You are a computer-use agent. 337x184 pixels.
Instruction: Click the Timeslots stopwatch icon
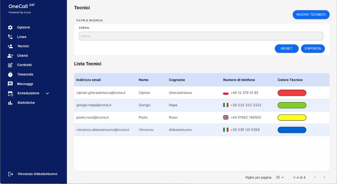[x=10, y=75]
